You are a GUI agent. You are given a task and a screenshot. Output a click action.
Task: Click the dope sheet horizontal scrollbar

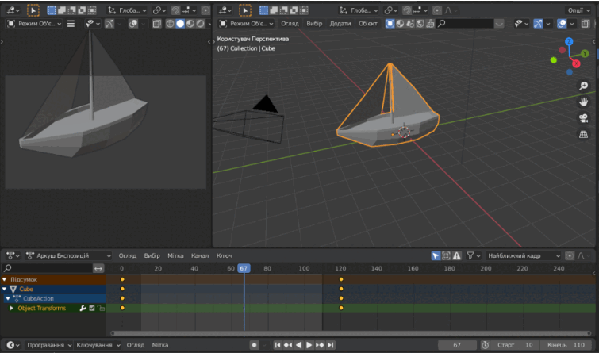(x=351, y=333)
